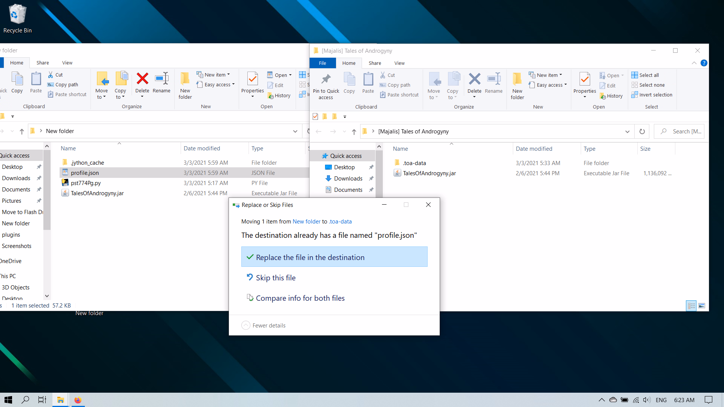Viewport: 724px width, 407px height.
Task: Expand address bar history in Majalis window
Action: pyautogui.click(x=627, y=132)
